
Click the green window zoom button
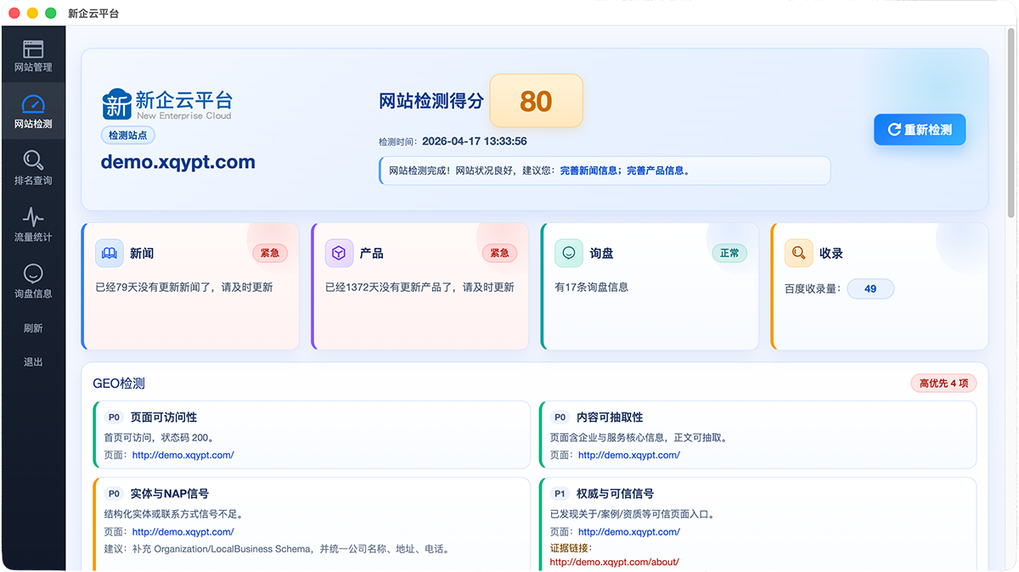[x=51, y=14]
